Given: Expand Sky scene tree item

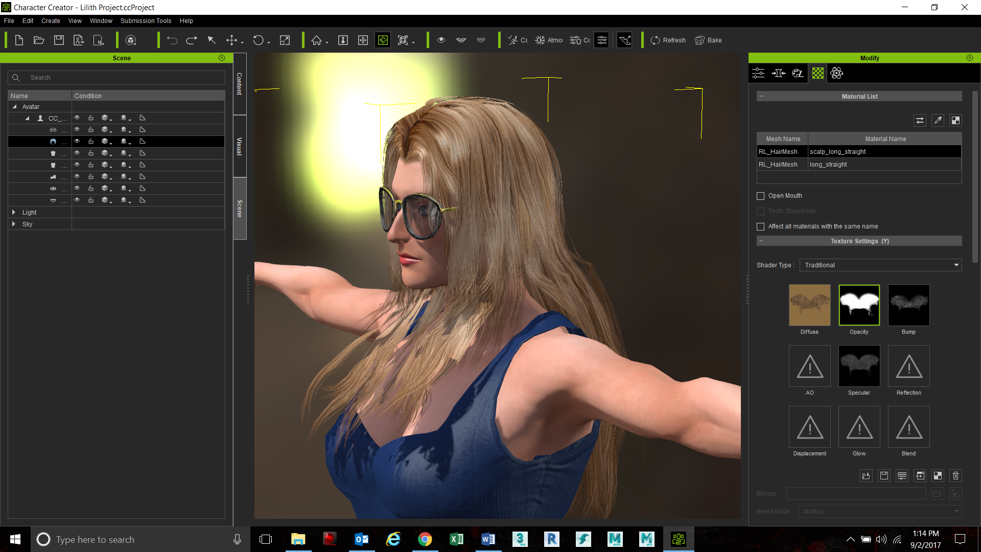Looking at the screenshot, I should click(12, 224).
